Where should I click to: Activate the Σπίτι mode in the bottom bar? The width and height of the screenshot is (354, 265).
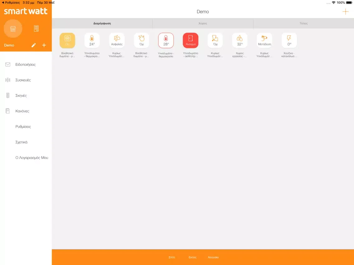[172, 257]
